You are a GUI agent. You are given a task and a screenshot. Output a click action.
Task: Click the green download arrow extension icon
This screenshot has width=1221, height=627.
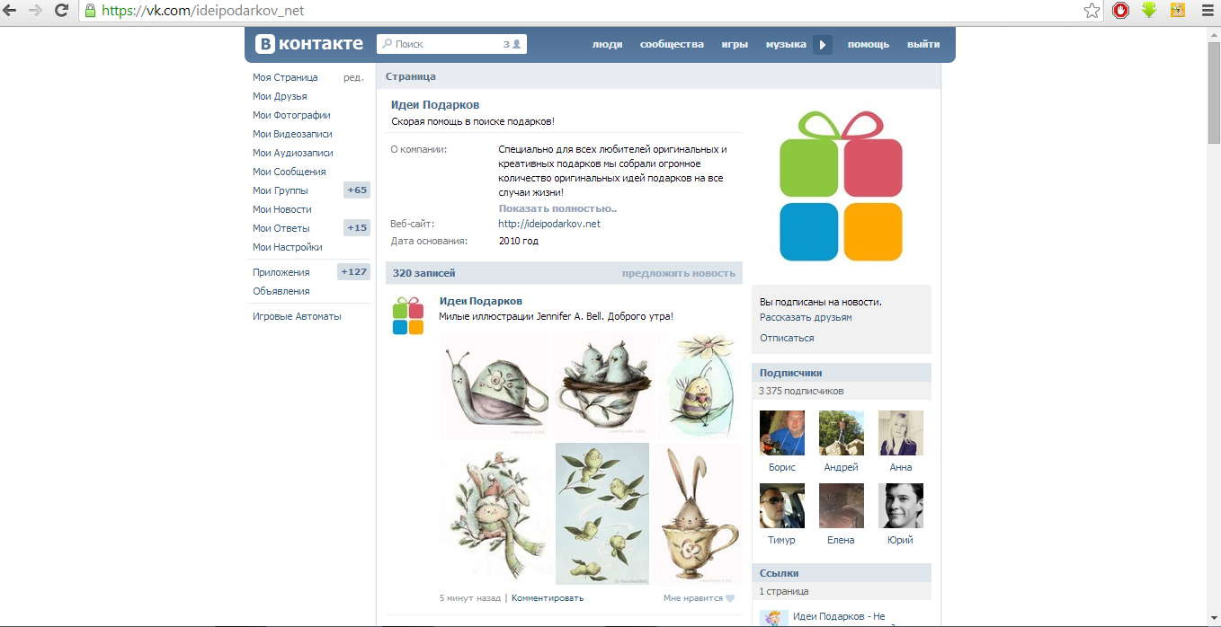pos(1149,10)
